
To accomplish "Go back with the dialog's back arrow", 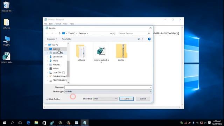I will click(x=47, y=33).
